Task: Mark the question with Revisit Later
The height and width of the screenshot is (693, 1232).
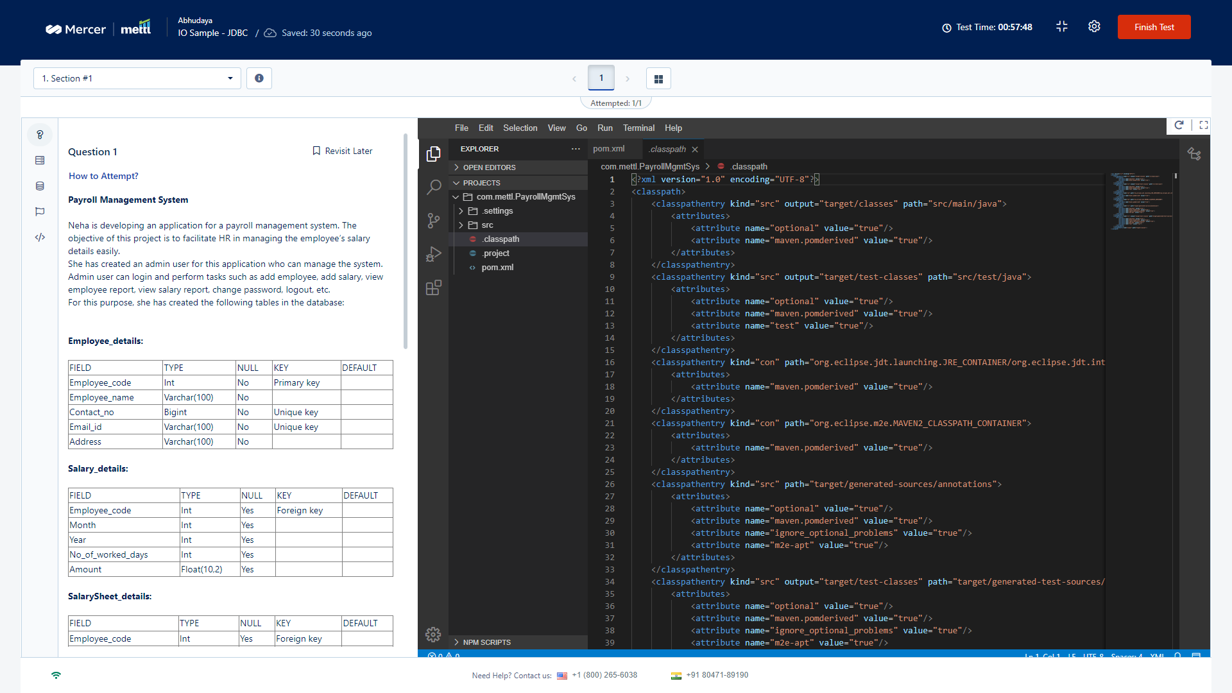Action: pyautogui.click(x=343, y=151)
